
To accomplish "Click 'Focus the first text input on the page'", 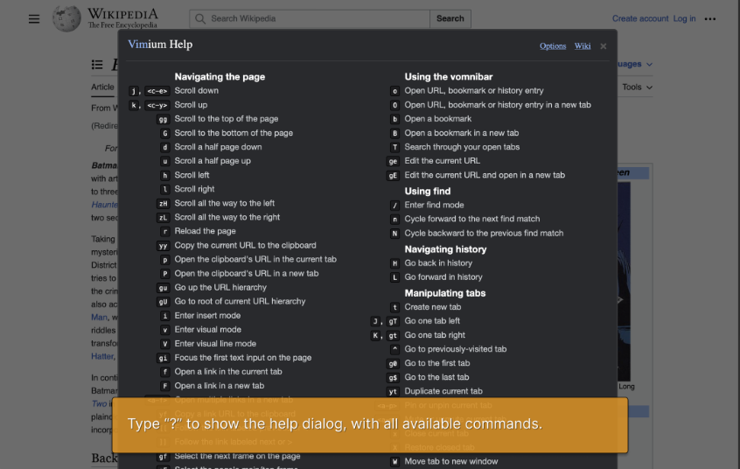I will tap(243, 358).
